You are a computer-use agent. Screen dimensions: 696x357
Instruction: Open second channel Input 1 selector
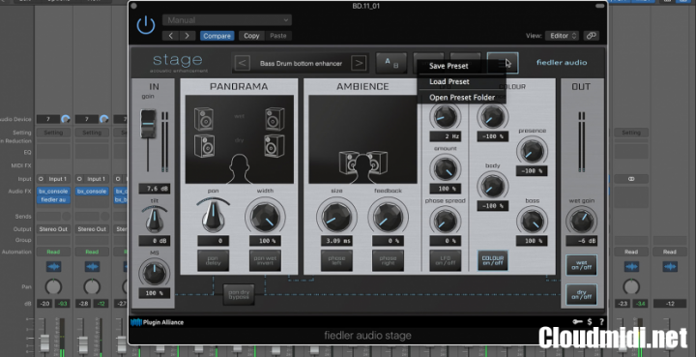click(97, 179)
